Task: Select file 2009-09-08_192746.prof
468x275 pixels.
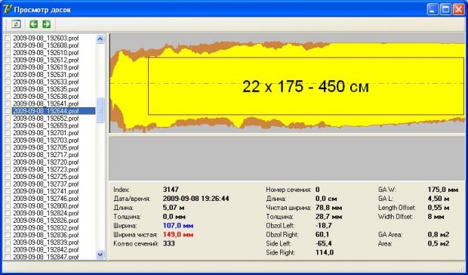Action: pyautogui.click(x=45, y=198)
